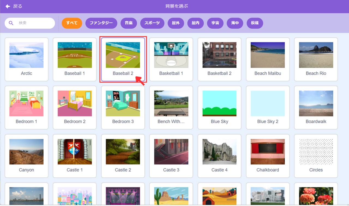The image size is (349, 206).
Task: Pick the Blue Sky backdrop
Action: click(219, 108)
